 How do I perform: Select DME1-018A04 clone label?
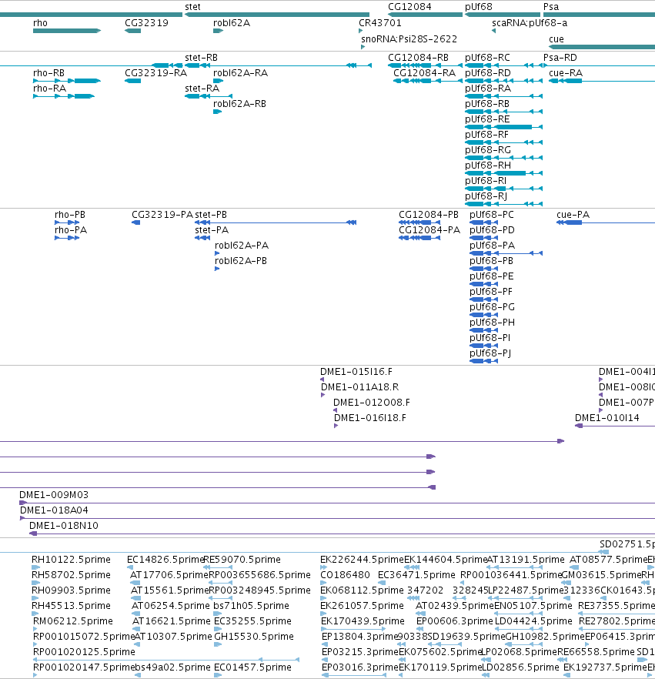tap(54, 510)
